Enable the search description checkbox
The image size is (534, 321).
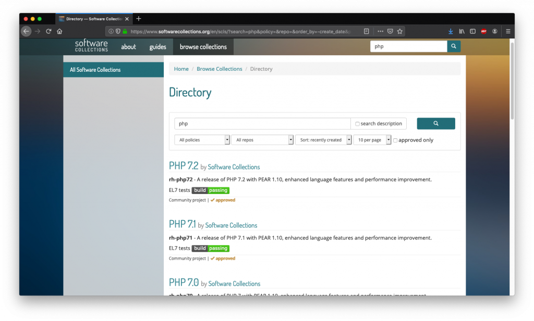pos(357,124)
